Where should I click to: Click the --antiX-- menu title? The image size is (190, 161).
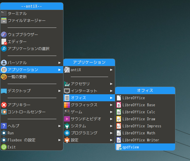point(32,6)
